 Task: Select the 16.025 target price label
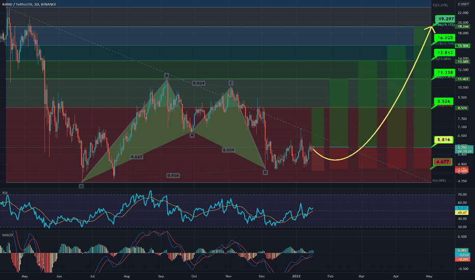444,38
